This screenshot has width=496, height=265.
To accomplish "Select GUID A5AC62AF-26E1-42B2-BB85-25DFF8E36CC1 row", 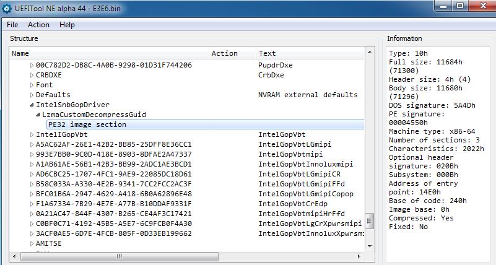I will (x=113, y=144).
